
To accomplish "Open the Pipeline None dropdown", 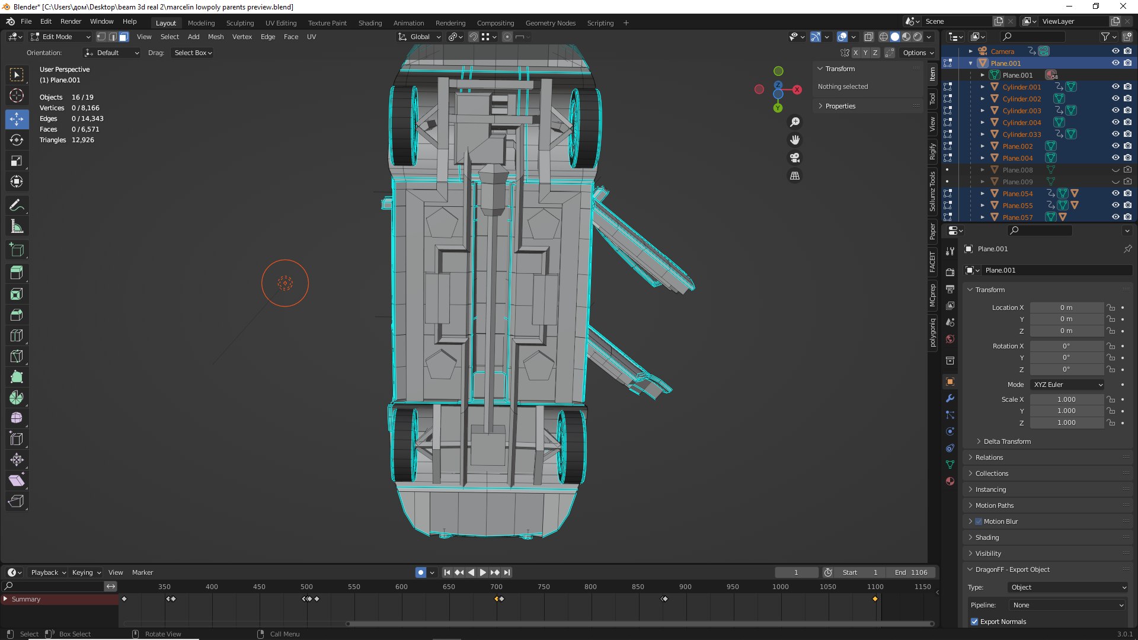I will pyautogui.click(x=1067, y=605).
